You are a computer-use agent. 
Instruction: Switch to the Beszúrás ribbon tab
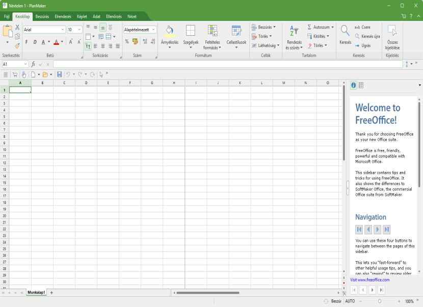click(42, 16)
